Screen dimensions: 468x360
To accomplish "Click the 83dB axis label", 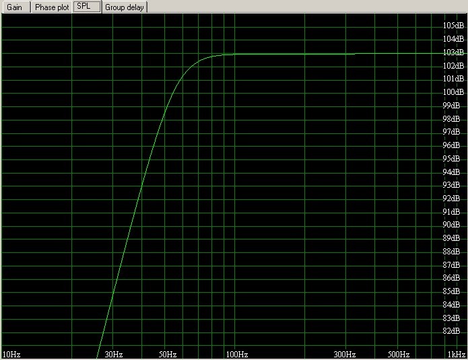I will pos(451,318).
